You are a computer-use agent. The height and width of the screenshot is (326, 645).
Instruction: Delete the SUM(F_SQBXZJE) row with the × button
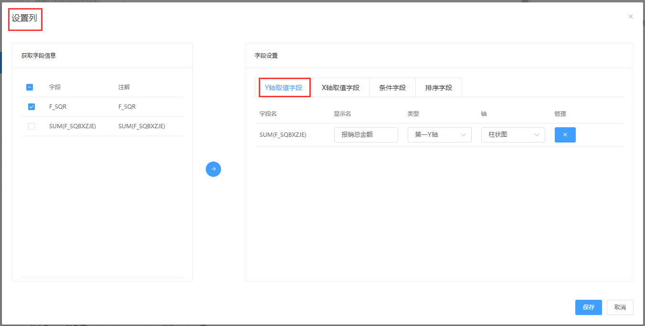(x=565, y=135)
